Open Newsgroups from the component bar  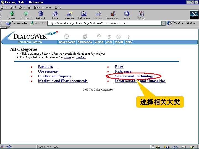tap(175, 147)
